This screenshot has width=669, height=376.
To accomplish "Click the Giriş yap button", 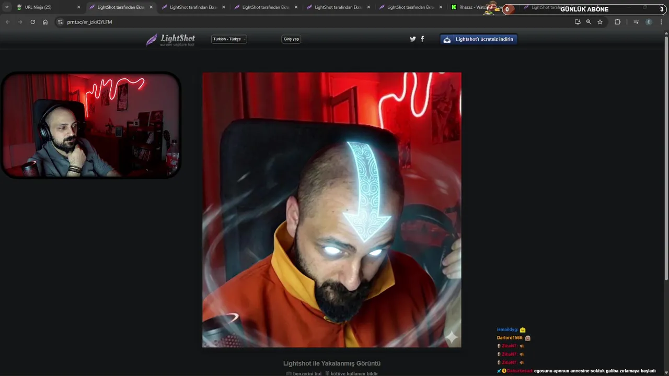I will (291, 39).
